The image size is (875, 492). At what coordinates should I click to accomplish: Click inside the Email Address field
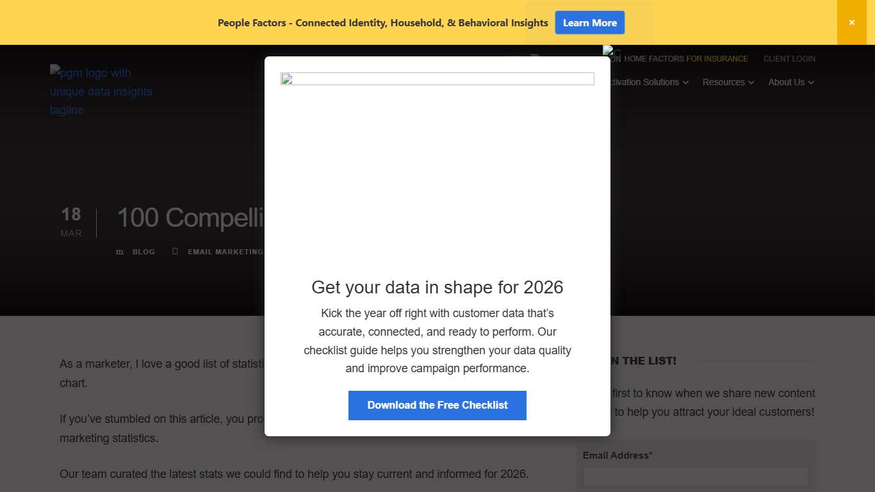tap(696, 476)
